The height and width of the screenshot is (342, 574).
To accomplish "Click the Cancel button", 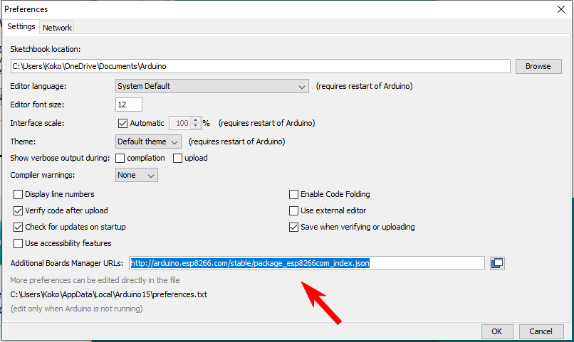I will [541, 331].
